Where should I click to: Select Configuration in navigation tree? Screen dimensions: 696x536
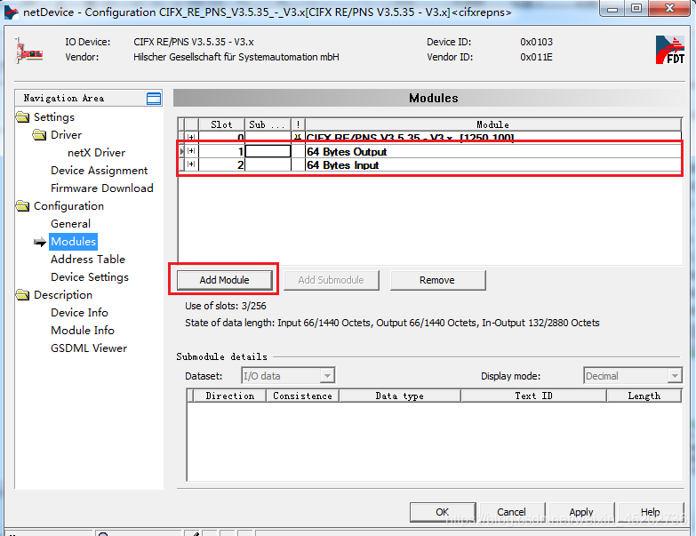(x=68, y=206)
